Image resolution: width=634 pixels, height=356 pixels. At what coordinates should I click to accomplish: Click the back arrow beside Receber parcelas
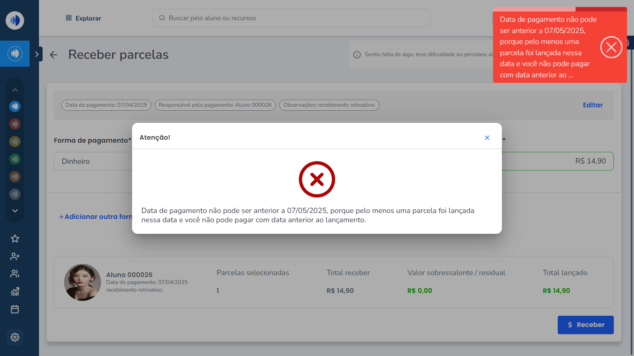(53, 55)
